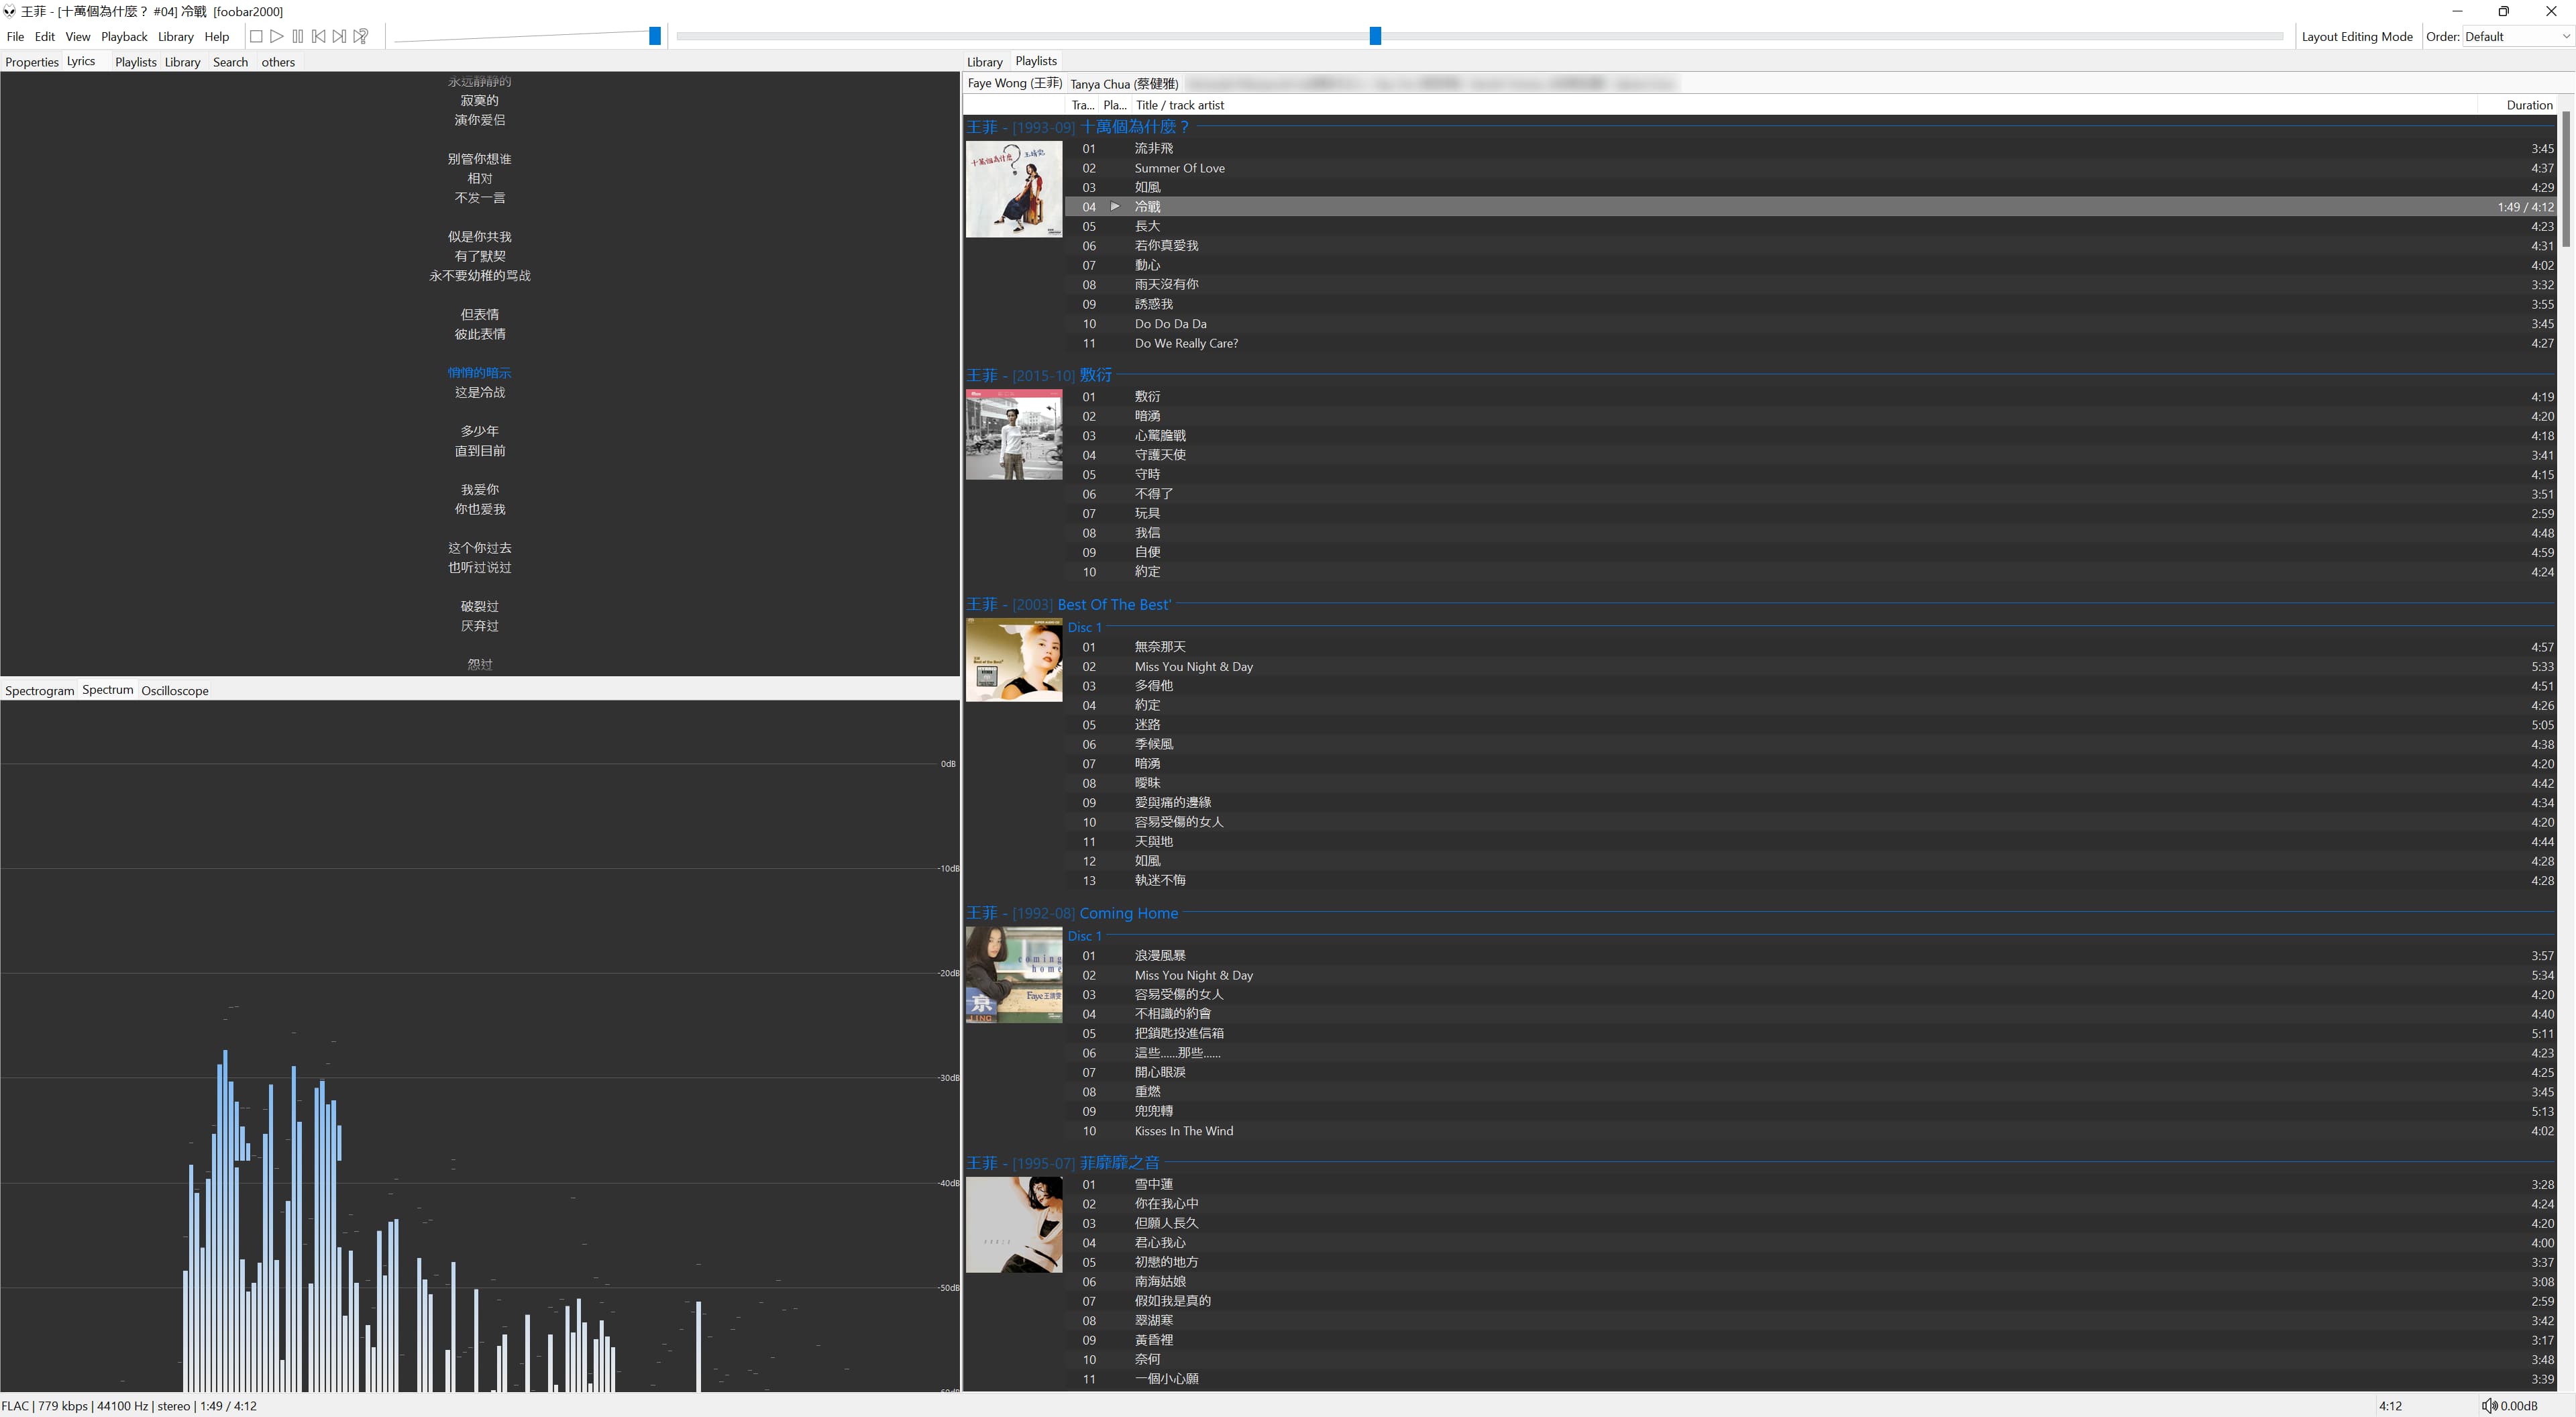Stop playback with the Stop button
Screen dimensions: 2576x1417
tap(256, 36)
